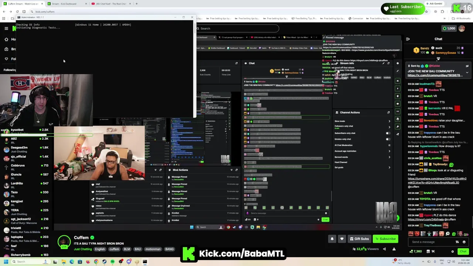
Task: Collapse the Chat panel with arrow icon
Action: [x=408, y=39]
